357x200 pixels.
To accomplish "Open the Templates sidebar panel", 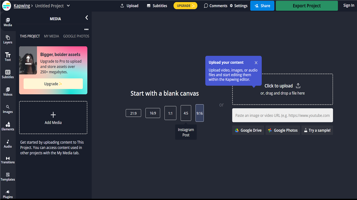I will tap(8, 177).
